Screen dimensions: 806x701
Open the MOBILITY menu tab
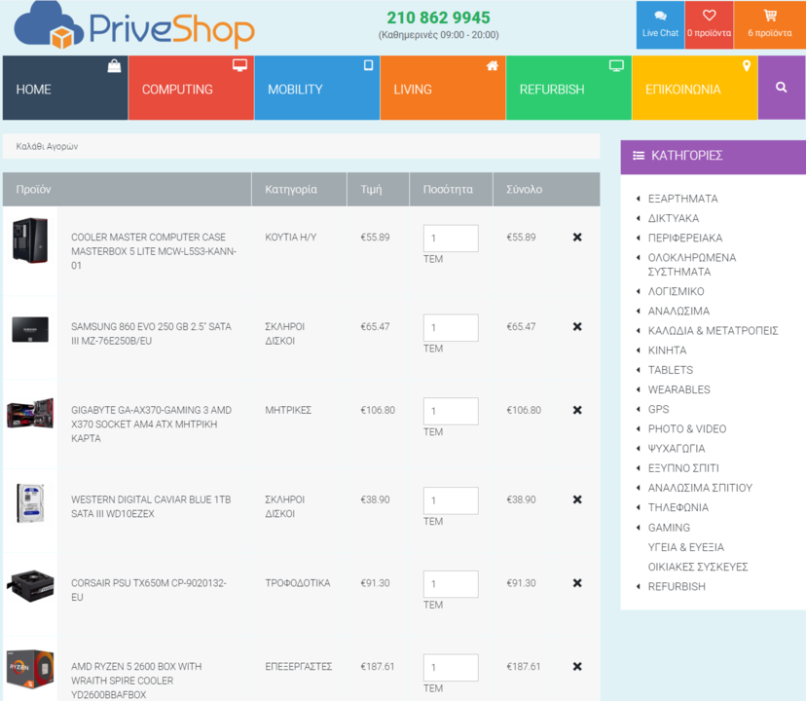[316, 88]
